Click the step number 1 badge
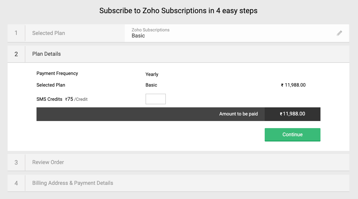Image resolution: width=358 pixels, height=199 pixels. pos(16,33)
